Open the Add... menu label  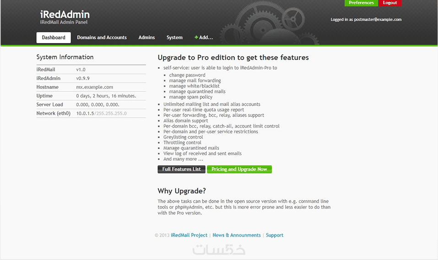point(206,38)
